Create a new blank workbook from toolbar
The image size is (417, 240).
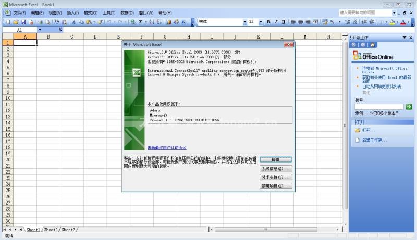[x=8, y=22]
